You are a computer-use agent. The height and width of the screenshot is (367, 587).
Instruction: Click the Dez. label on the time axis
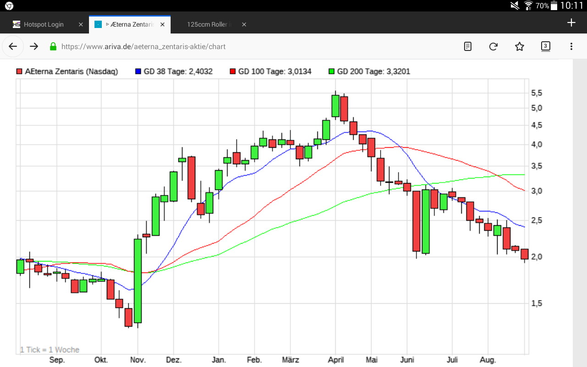coord(173,360)
